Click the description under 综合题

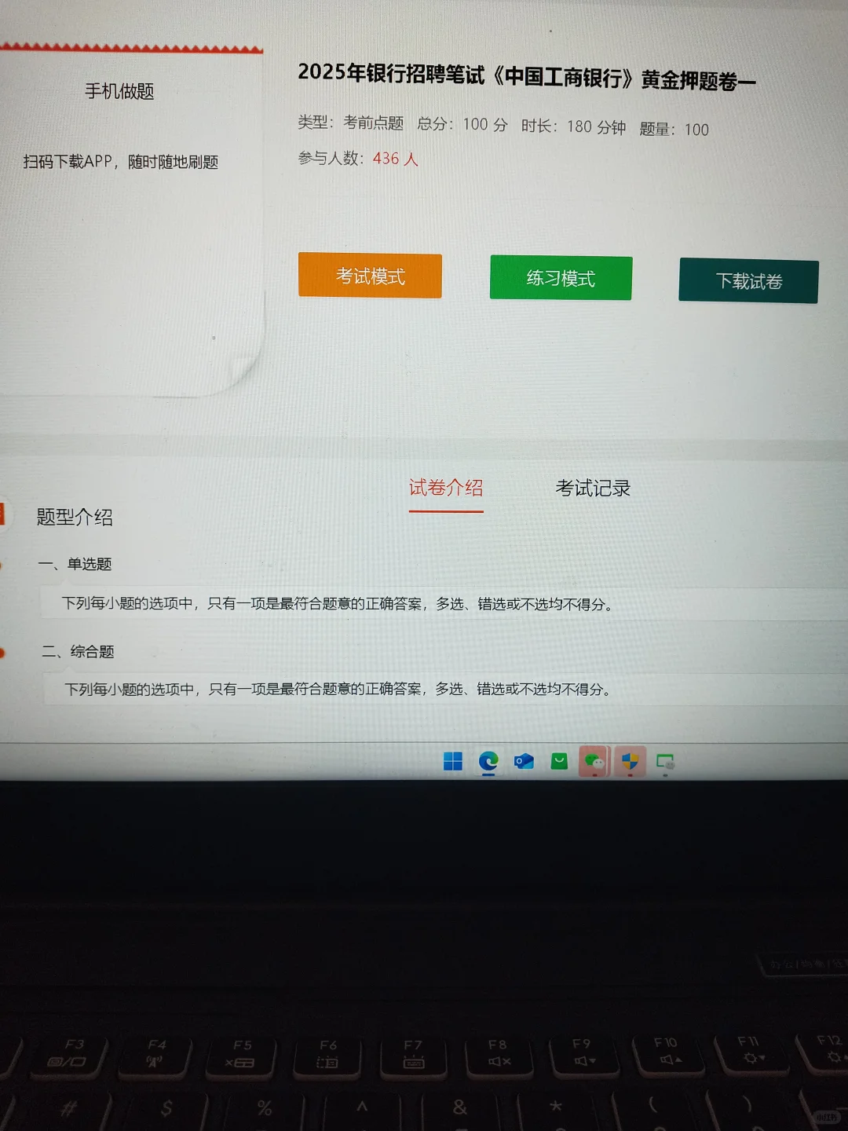338,689
